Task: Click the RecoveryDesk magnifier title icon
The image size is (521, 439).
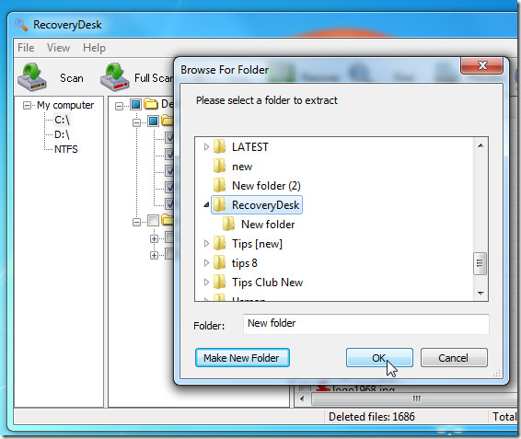Action: pyautogui.click(x=21, y=25)
